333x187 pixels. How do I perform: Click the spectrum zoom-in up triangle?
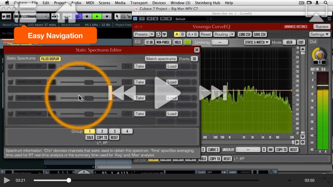point(303,49)
